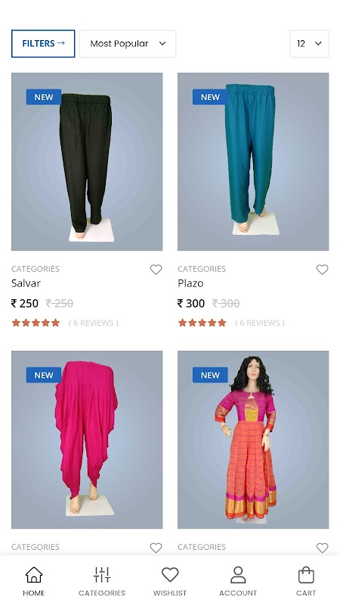
Task: Open the orange anarkali dress image
Action: 253,440
